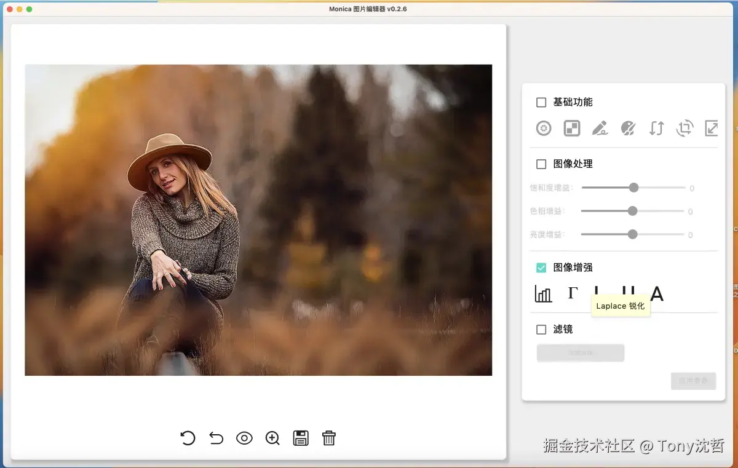Click the Monica 图片编辑器 v0.2.6 title
The height and width of the screenshot is (468, 738).
pyautogui.click(x=368, y=9)
